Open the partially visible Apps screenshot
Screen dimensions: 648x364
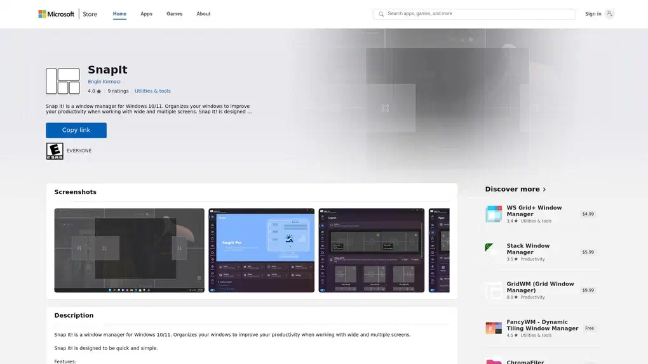pyautogui.click(x=439, y=250)
